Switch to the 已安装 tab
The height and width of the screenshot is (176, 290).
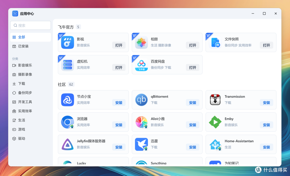31,46
